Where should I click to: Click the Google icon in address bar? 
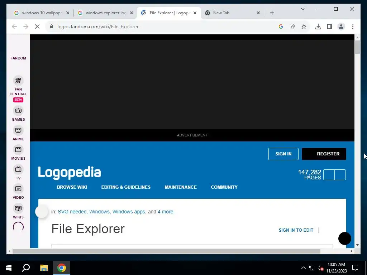(x=281, y=26)
